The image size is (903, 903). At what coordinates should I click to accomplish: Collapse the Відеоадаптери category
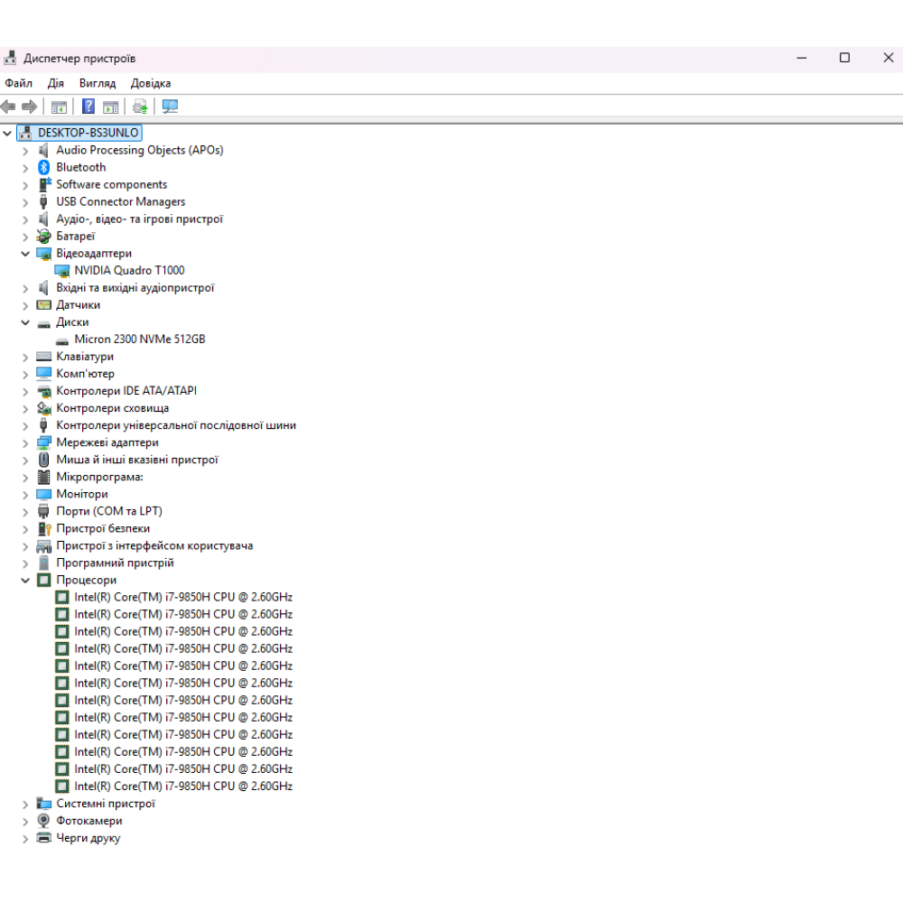(x=25, y=254)
